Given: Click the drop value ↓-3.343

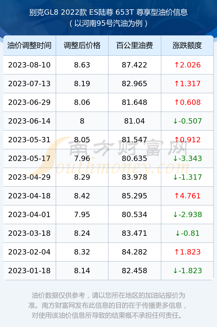Looking at the screenshot, I should click(187, 158).
